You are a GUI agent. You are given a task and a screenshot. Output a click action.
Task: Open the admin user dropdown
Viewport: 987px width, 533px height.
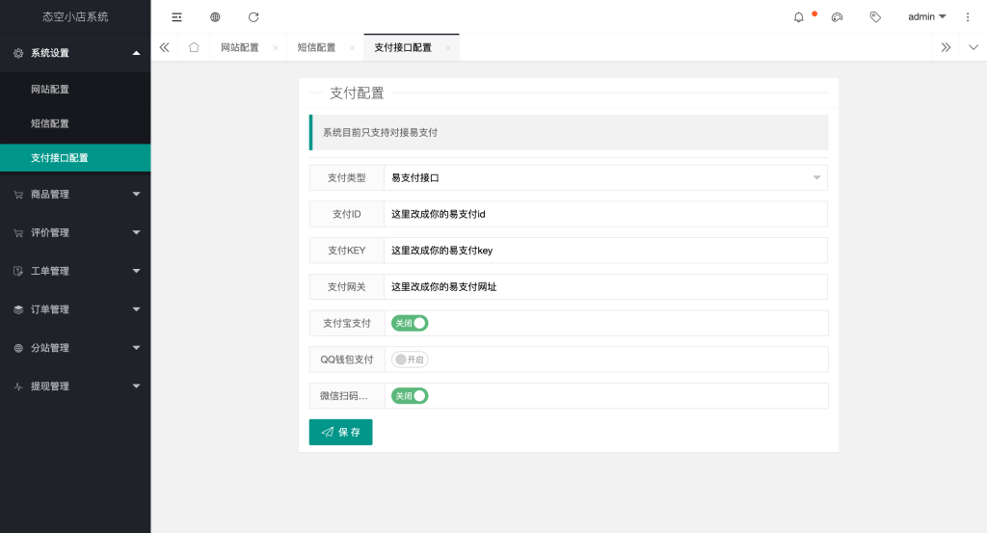pos(926,17)
